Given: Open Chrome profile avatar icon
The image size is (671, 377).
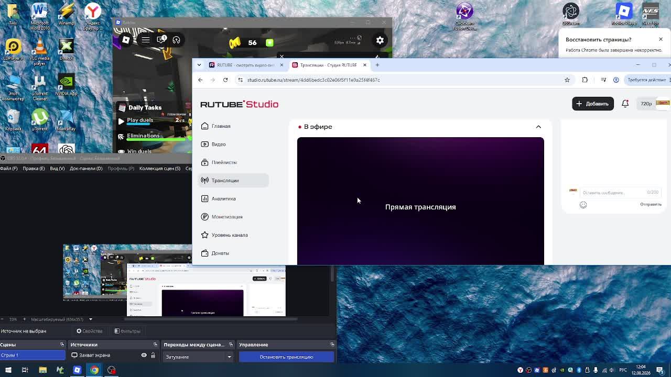Looking at the screenshot, I should tap(616, 80).
